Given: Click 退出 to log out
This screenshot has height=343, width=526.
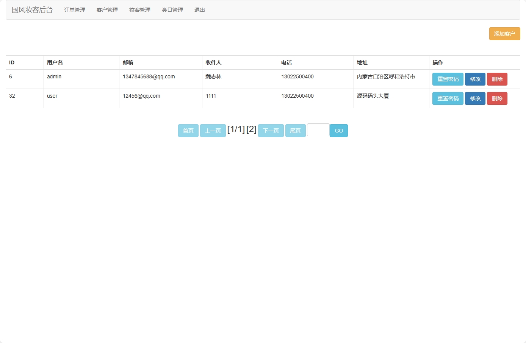Looking at the screenshot, I should point(200,10).
